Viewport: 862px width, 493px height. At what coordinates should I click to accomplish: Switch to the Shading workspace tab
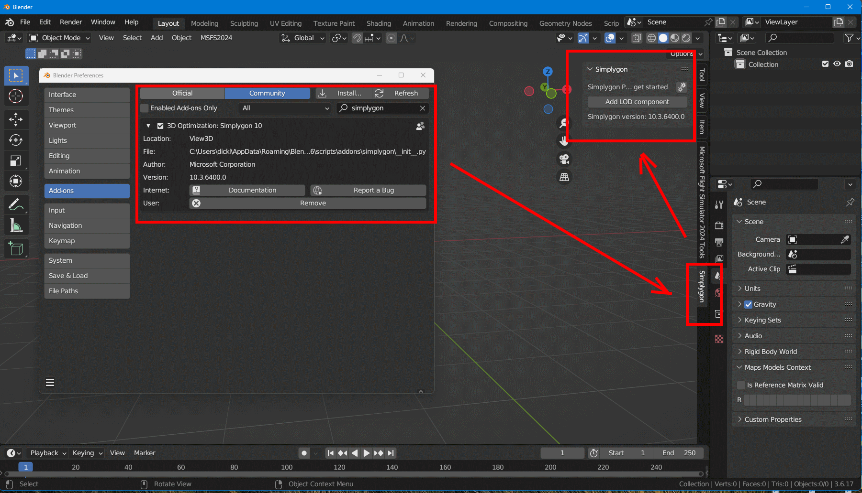click(379, 23)
